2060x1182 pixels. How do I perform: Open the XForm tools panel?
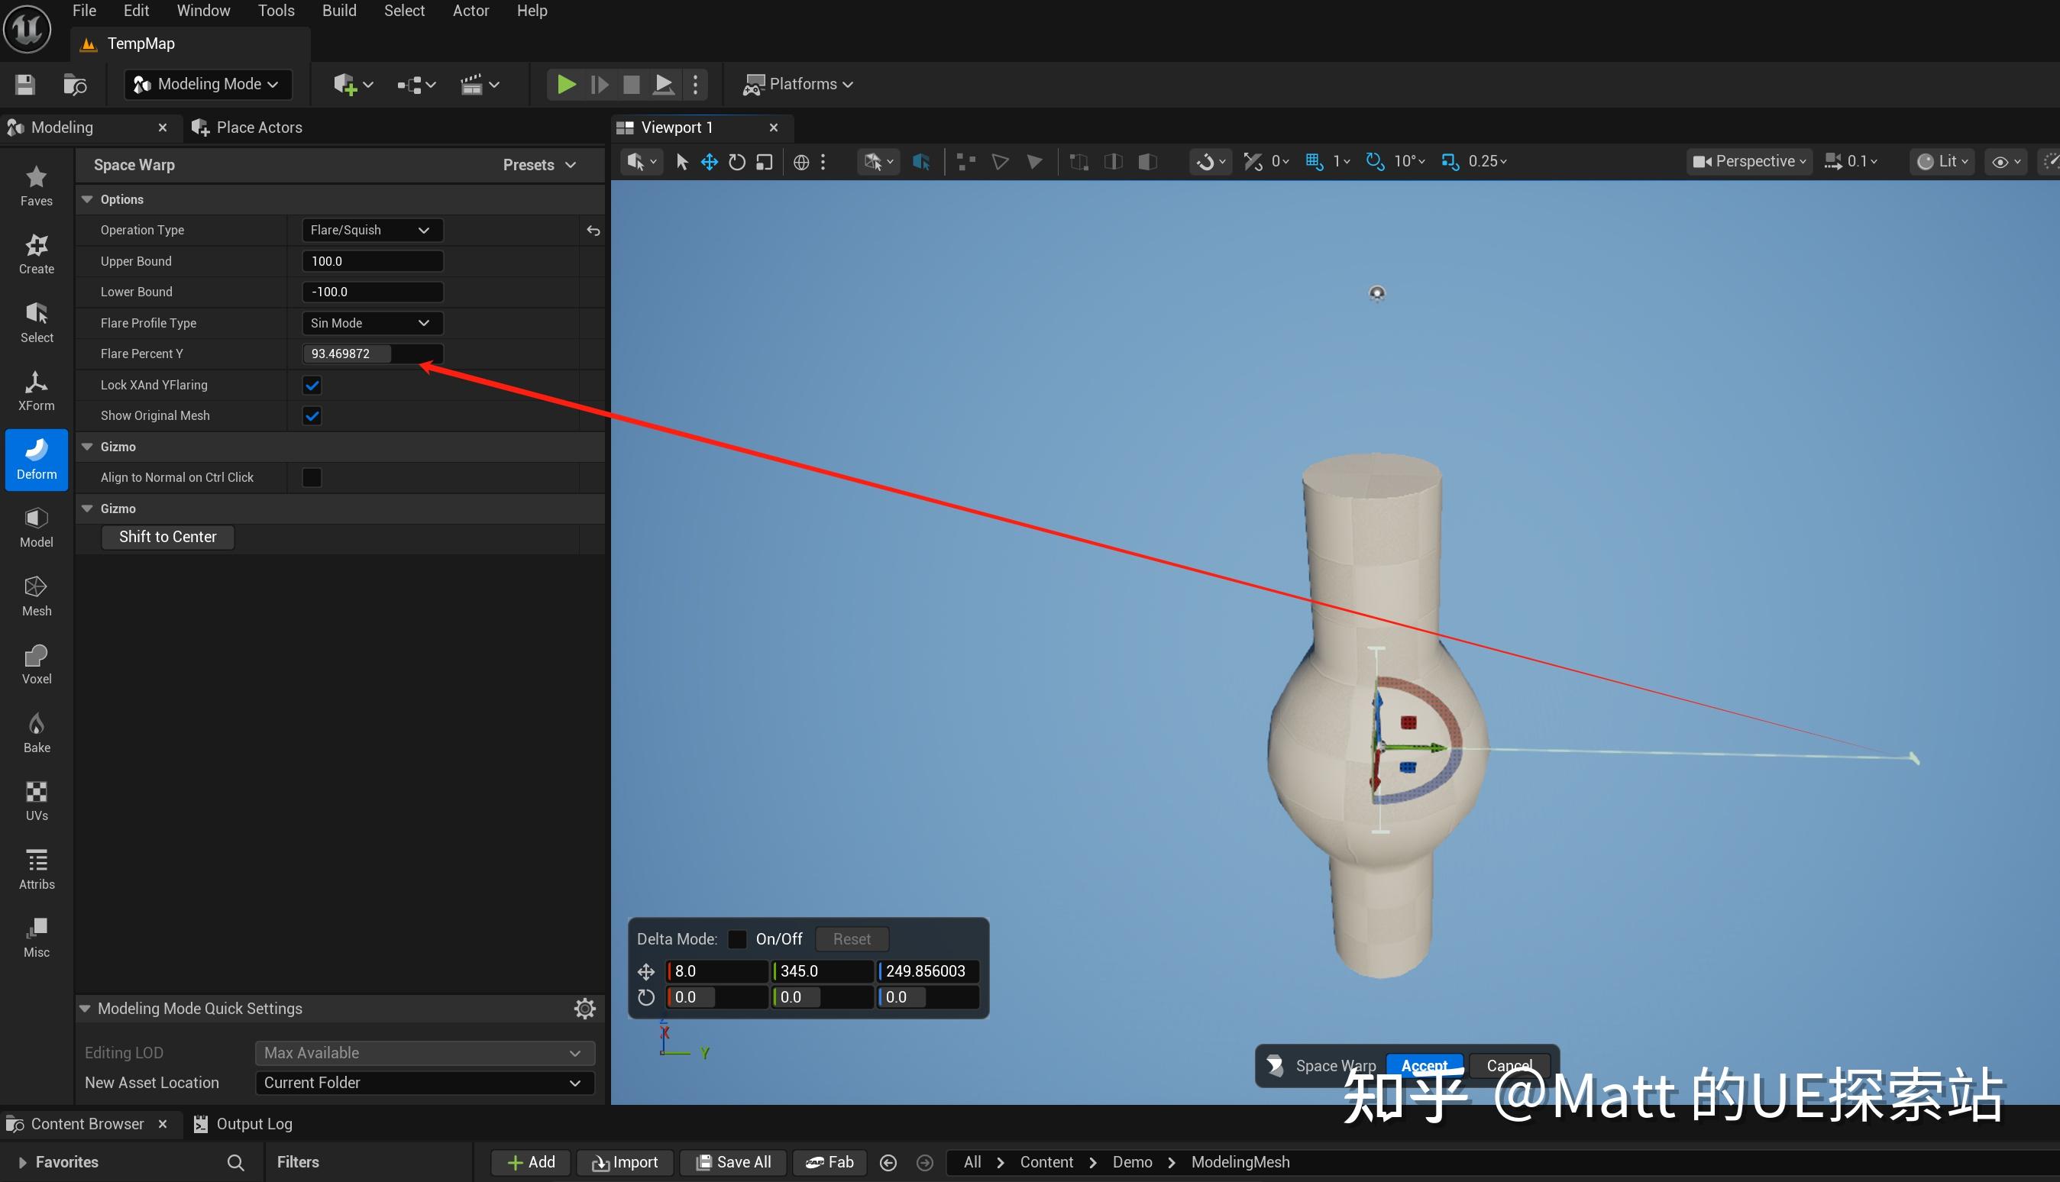coord(36,389)
